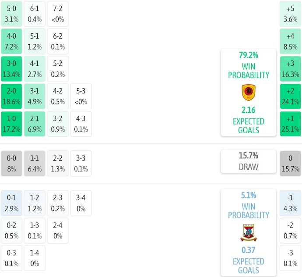Click the +3 goal difference tile
The image size is (302, 277).
point(291,69)
